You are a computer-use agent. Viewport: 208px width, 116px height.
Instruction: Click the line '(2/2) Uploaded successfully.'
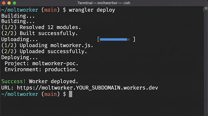point(44,51)
